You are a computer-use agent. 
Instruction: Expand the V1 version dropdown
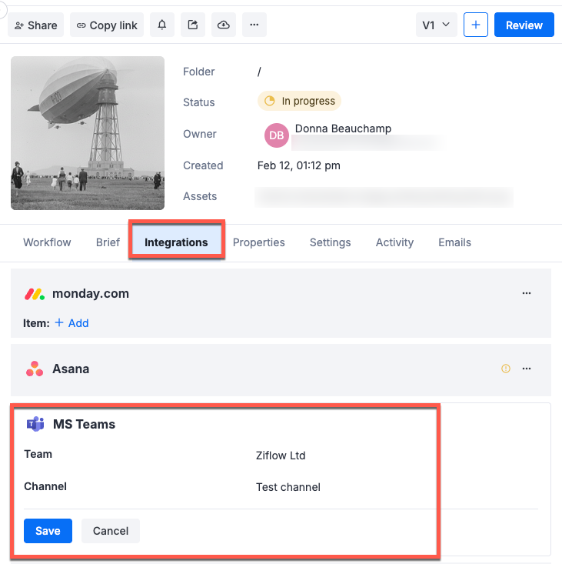[436, 25]
